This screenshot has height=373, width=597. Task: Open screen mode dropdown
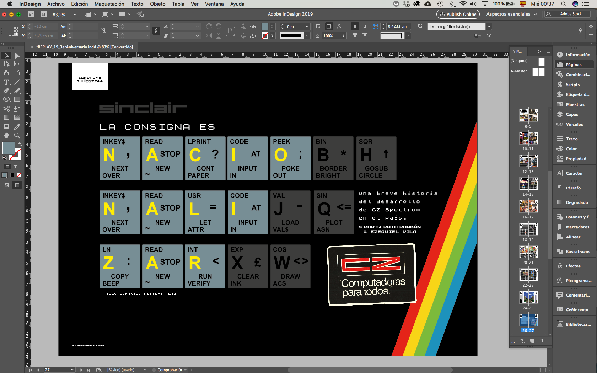(x=108, y=14)
